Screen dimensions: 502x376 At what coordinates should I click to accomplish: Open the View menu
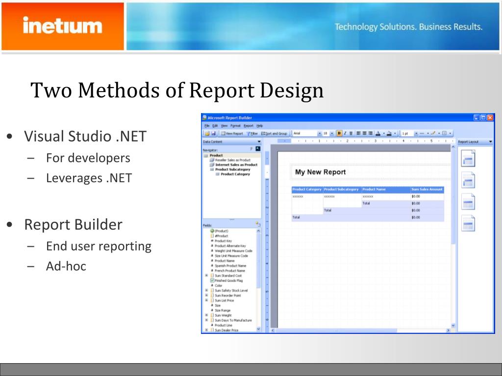click(x=224, y=126)
